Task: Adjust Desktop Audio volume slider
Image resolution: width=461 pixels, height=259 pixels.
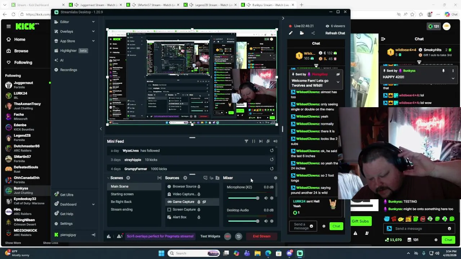Action: [x=243, y=221]
